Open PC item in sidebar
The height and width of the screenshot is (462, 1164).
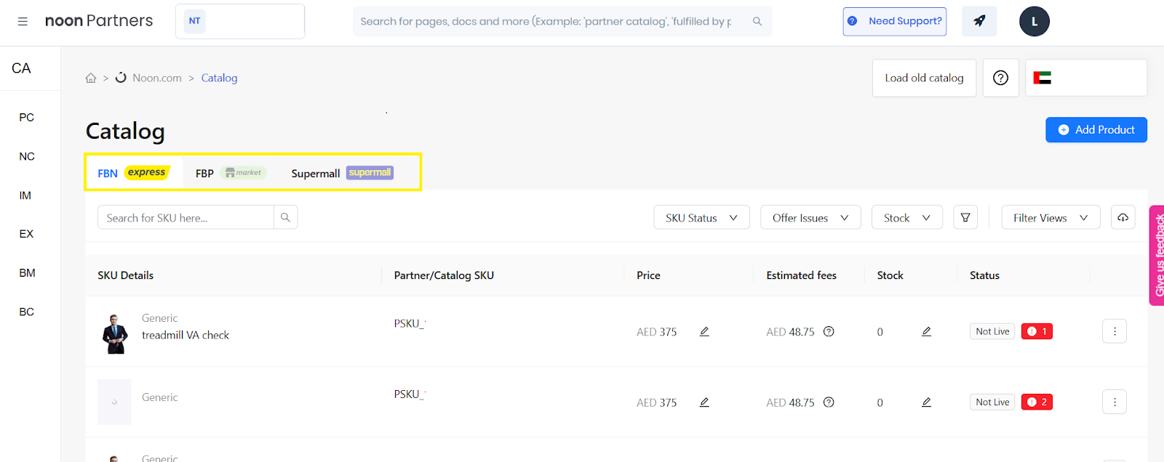click(27, 117)
